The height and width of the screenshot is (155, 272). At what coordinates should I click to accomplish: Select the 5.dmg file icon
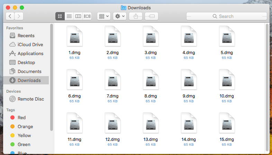coord(227,36)
